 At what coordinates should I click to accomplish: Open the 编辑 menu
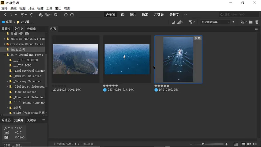[x=13, y=9]
